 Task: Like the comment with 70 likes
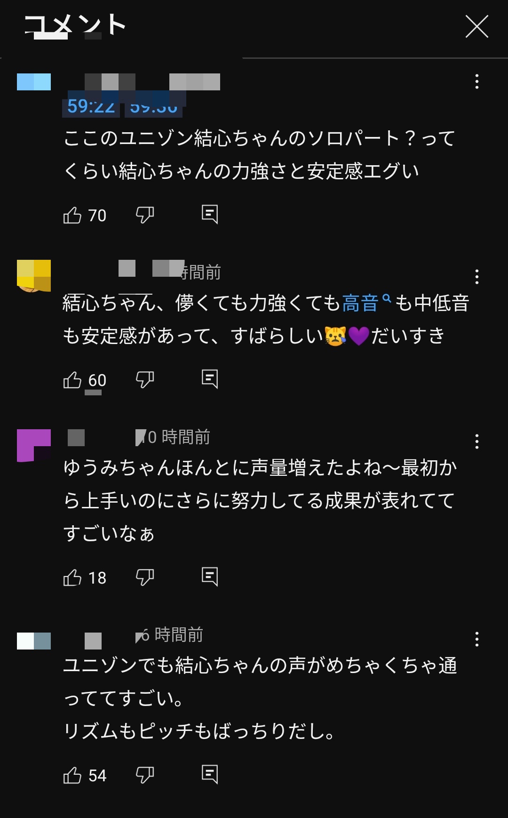pos(72,215)
